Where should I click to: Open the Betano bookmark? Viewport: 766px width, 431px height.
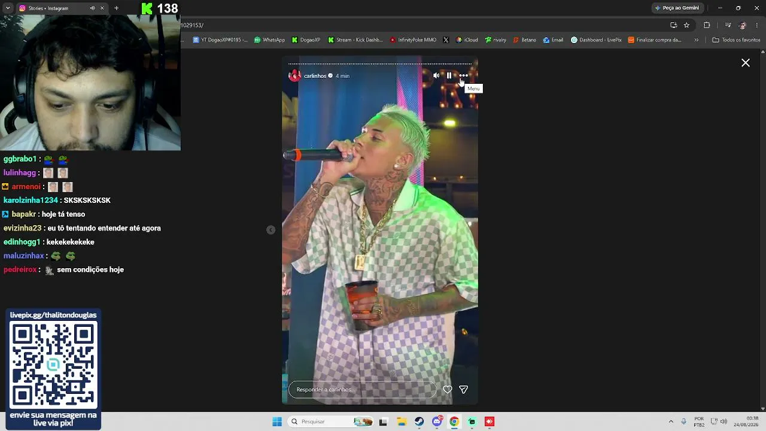tap(524, 40)
